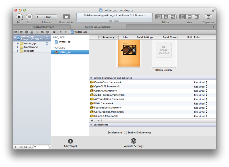Show the Project navigator folder icon
This screenshot has height=167, width=229.
click(16, 32)
